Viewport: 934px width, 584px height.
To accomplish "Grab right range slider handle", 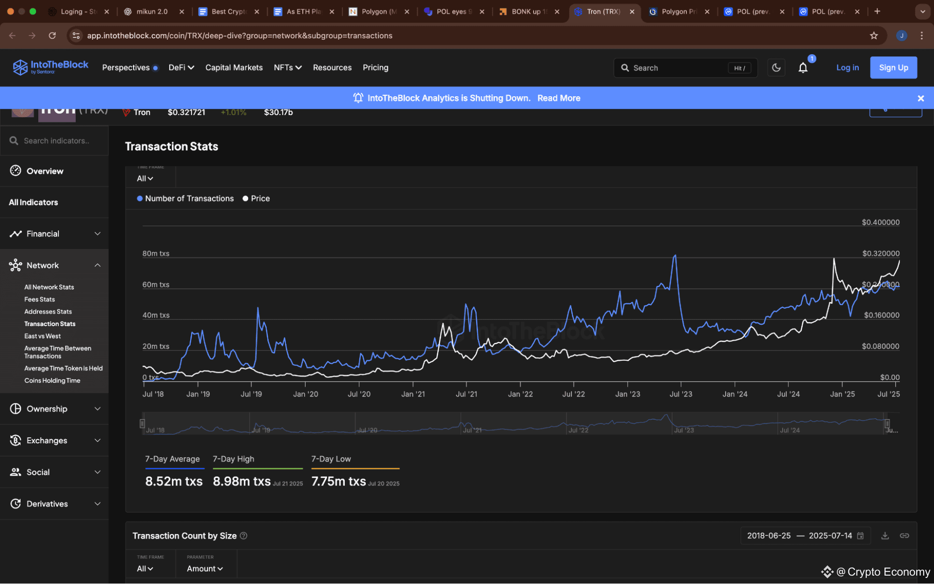I will point(887,424).
